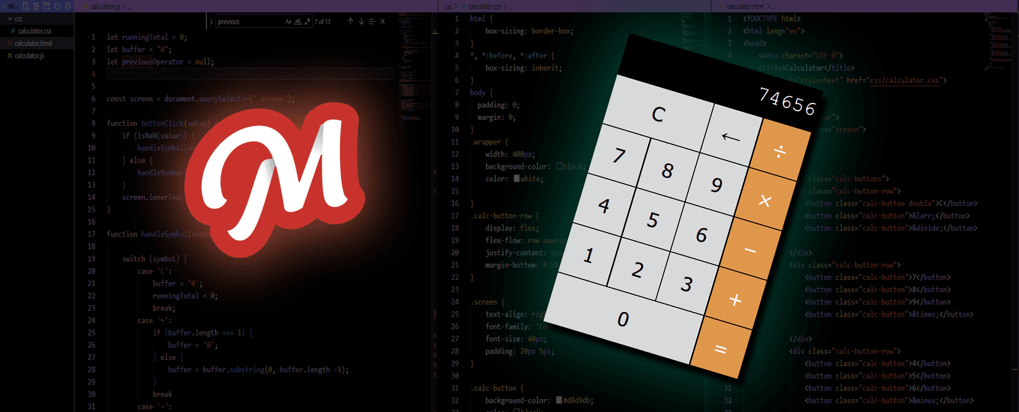1019x412 pixels.
Task: Click calculator digit 3
Action: coord(687,285)
